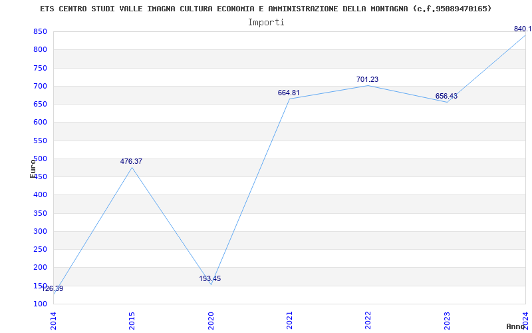Click the 126.39 data label for 2014
532x333 pixels.
tap(53, 289)
